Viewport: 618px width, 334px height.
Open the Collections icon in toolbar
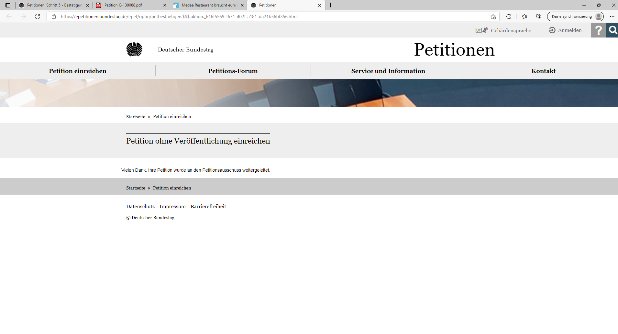(539, 16)
